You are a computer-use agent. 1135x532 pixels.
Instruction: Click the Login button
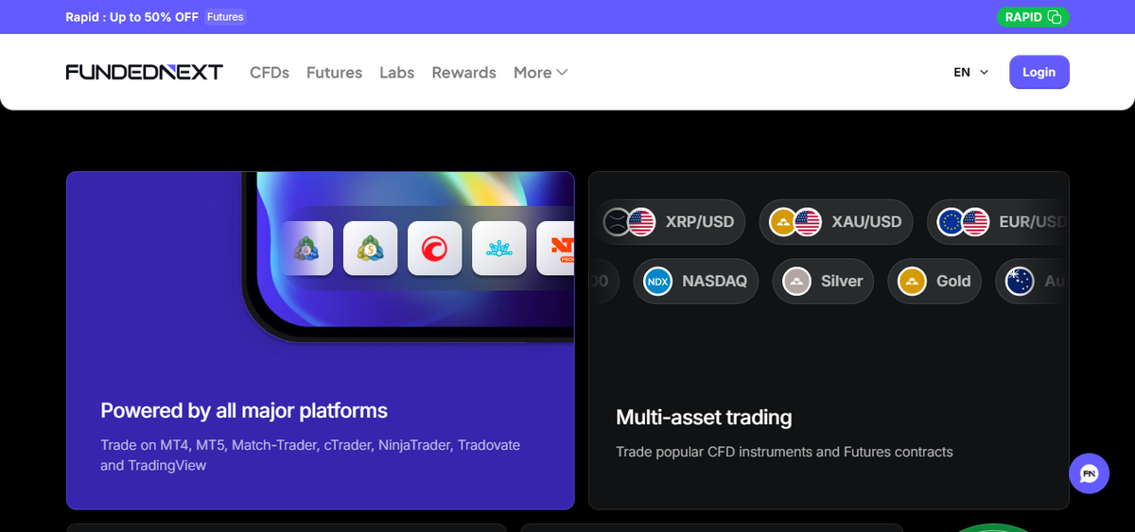tap(1039, 73)
